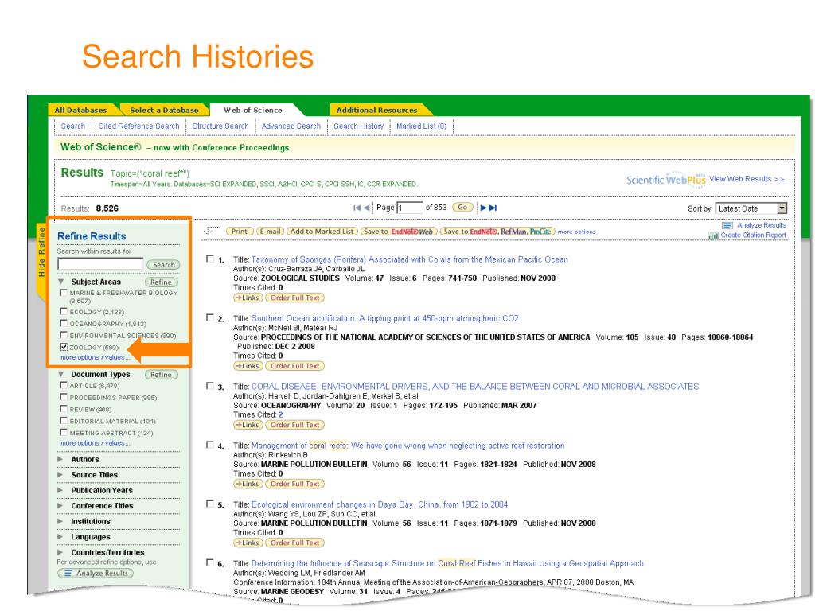This screenshot has width=815, height=611.
Task: Click Search within results text field
Action: pos(100,264)
